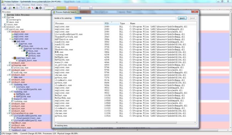Click the results scrollbar right arrow
This screenshot has height=135, width=232.
click(x=195, y=122)
